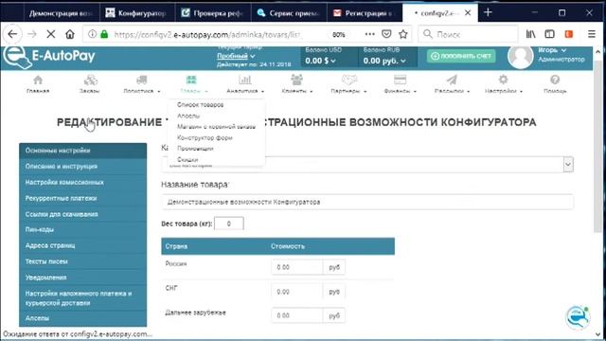Image resolution: width=606 pixels, height=341 pixels.
Task: Open the category select dropdown arrow
Action: (568, 164)
